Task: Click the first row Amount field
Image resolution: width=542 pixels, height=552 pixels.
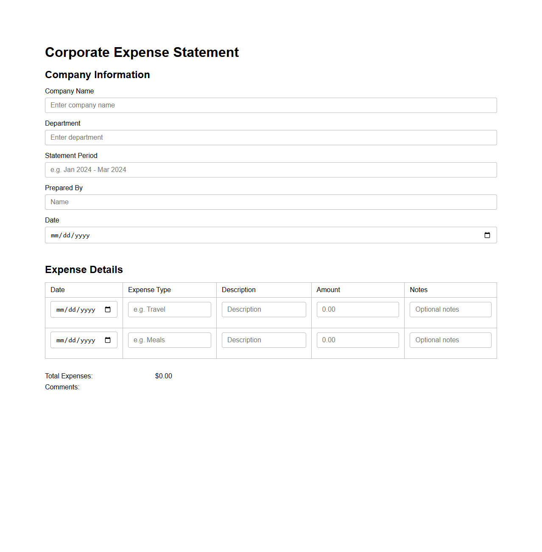Action: [358, 309]
